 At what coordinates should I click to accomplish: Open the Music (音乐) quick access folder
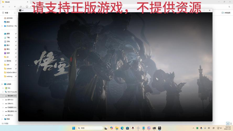pos(7,49)
